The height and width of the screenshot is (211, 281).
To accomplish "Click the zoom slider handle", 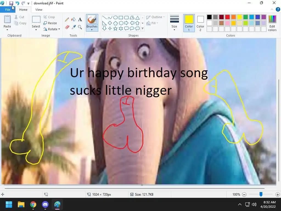I will coord(261,194).
